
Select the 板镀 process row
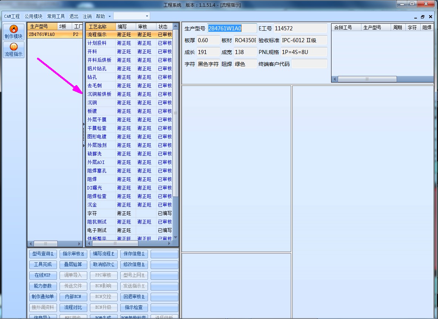[x=129, y=111]
